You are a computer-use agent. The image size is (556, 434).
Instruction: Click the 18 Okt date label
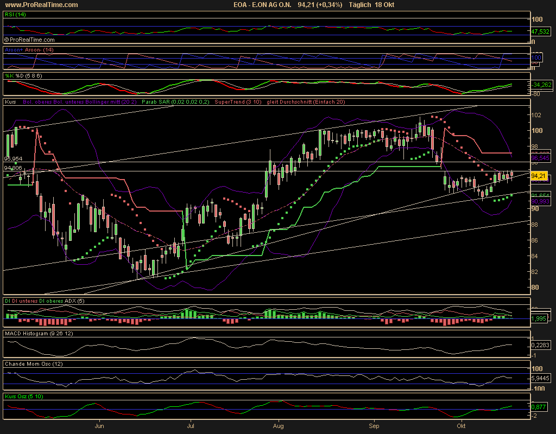[384, 4]
